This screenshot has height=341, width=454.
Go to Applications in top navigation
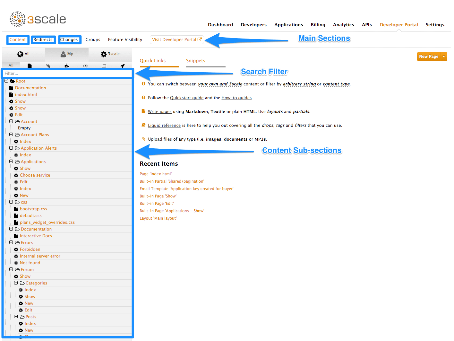(x=288, y=25)
